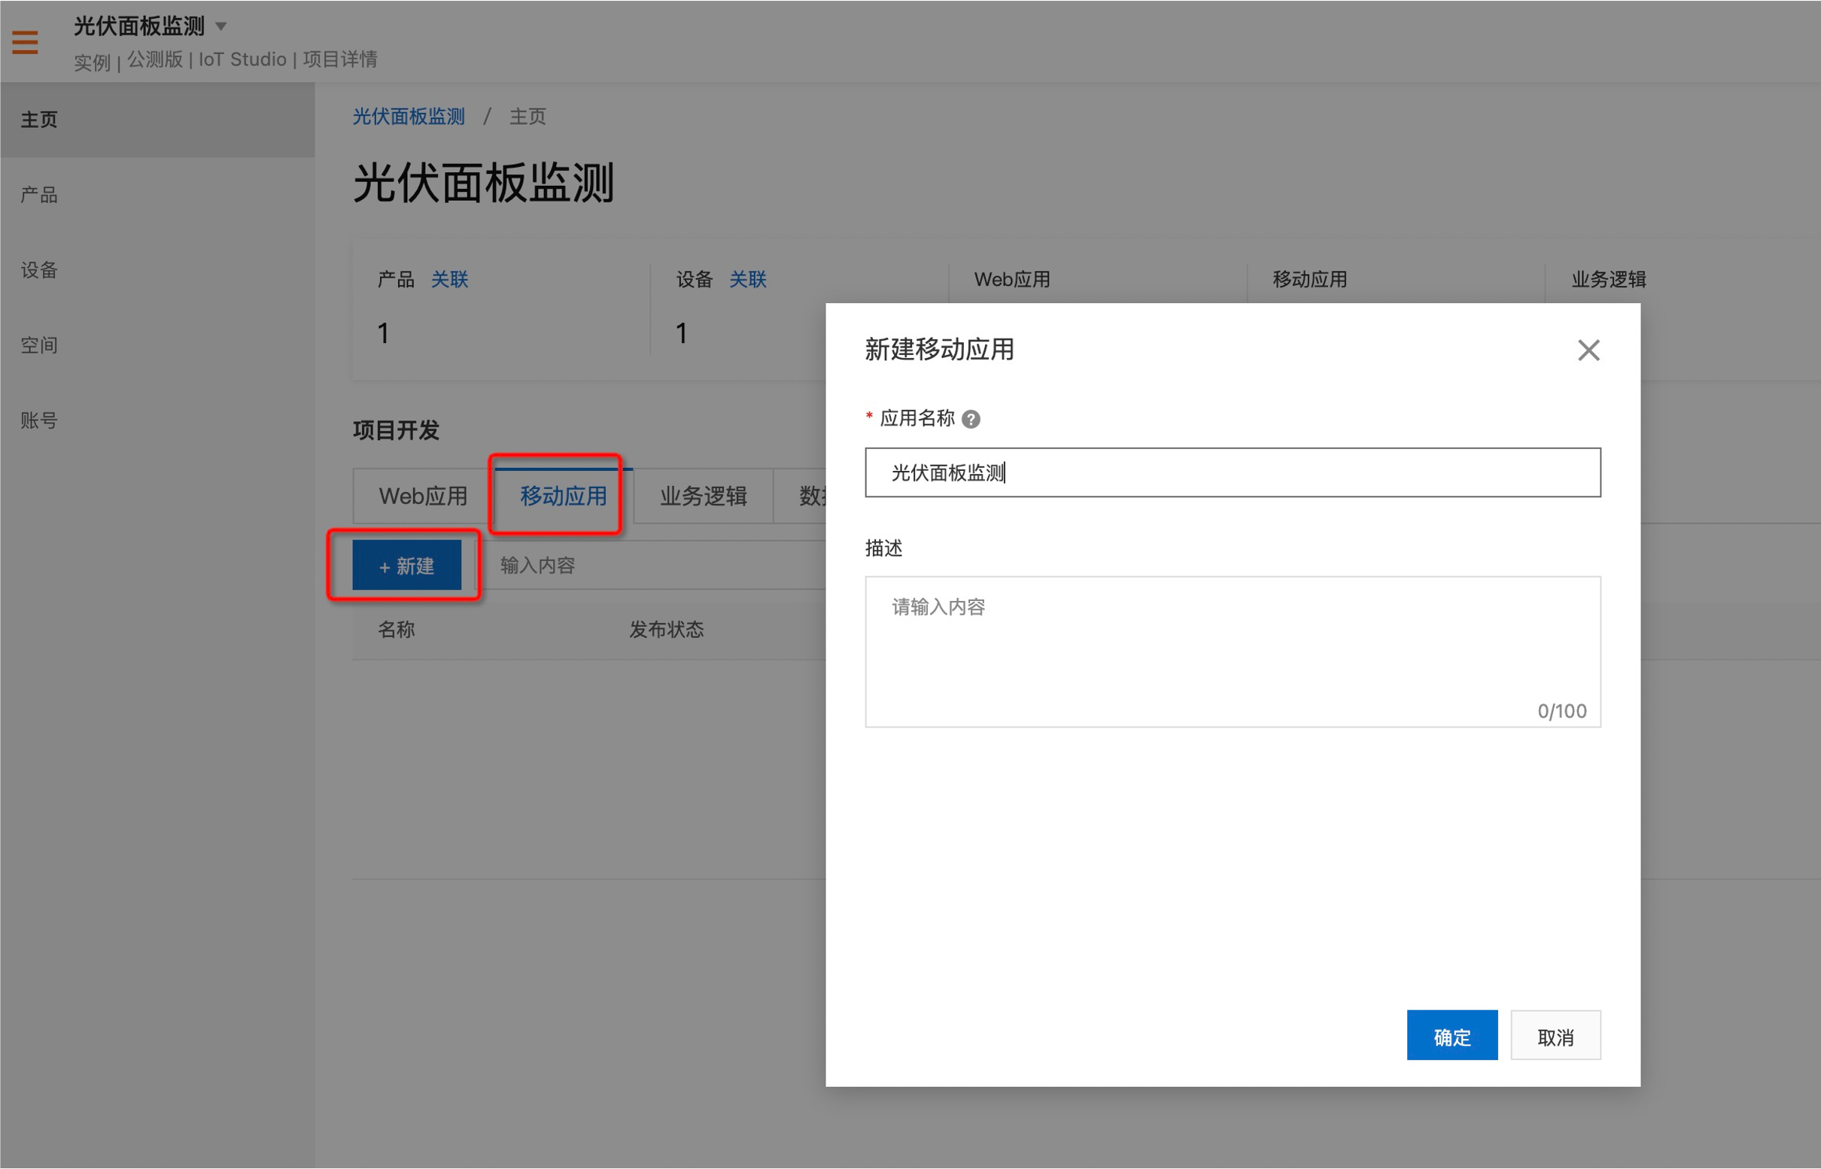
Task: Click the 0/100 character counter
Action: coord(1561,712)
